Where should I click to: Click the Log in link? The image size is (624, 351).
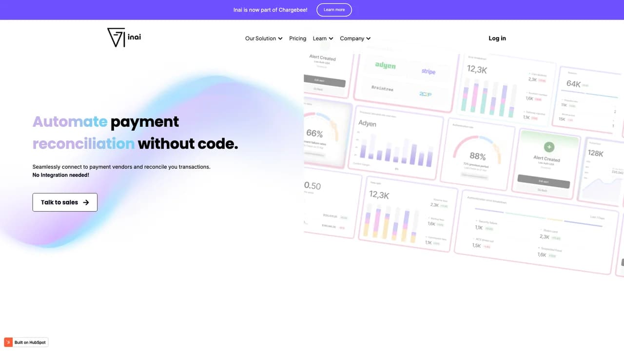click(x=497, y=39)
